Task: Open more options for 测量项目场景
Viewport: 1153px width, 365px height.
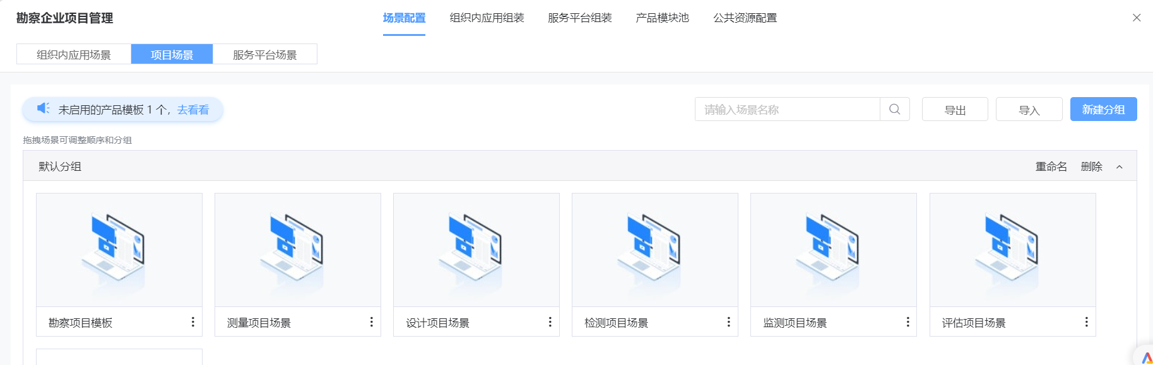Action: [x=371, y=322]
